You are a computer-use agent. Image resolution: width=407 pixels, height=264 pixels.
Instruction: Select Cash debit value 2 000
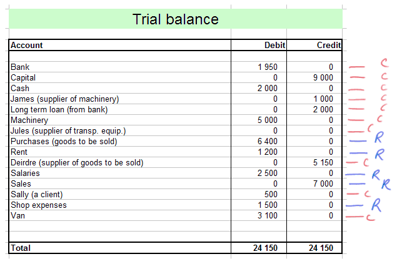pos(259,88)
